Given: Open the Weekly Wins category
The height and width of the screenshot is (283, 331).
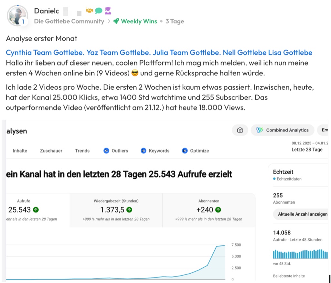Looking at the screenshot, I should coord(139,21).
